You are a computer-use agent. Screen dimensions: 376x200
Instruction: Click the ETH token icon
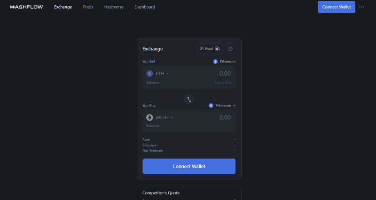pos(149,74)
